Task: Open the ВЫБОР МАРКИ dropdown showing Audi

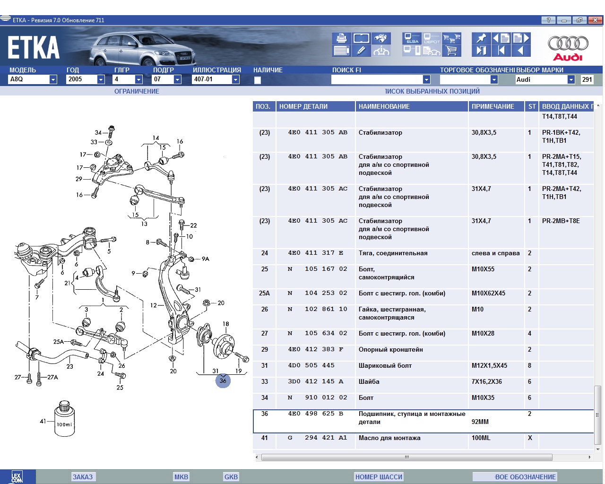Action: (571, 79)
